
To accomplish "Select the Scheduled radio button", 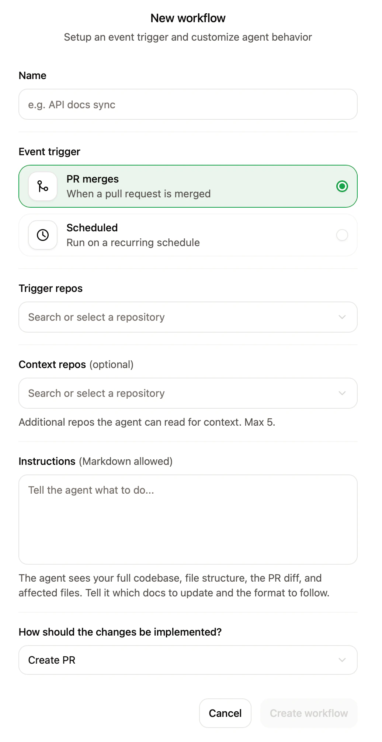I will point(342,235).
